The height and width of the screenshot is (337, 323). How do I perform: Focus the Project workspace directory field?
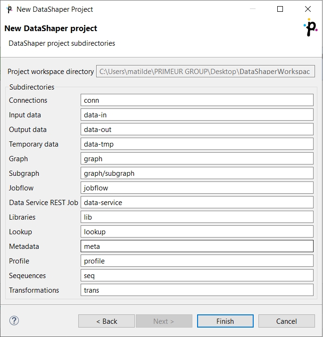[x=206, y=71]
